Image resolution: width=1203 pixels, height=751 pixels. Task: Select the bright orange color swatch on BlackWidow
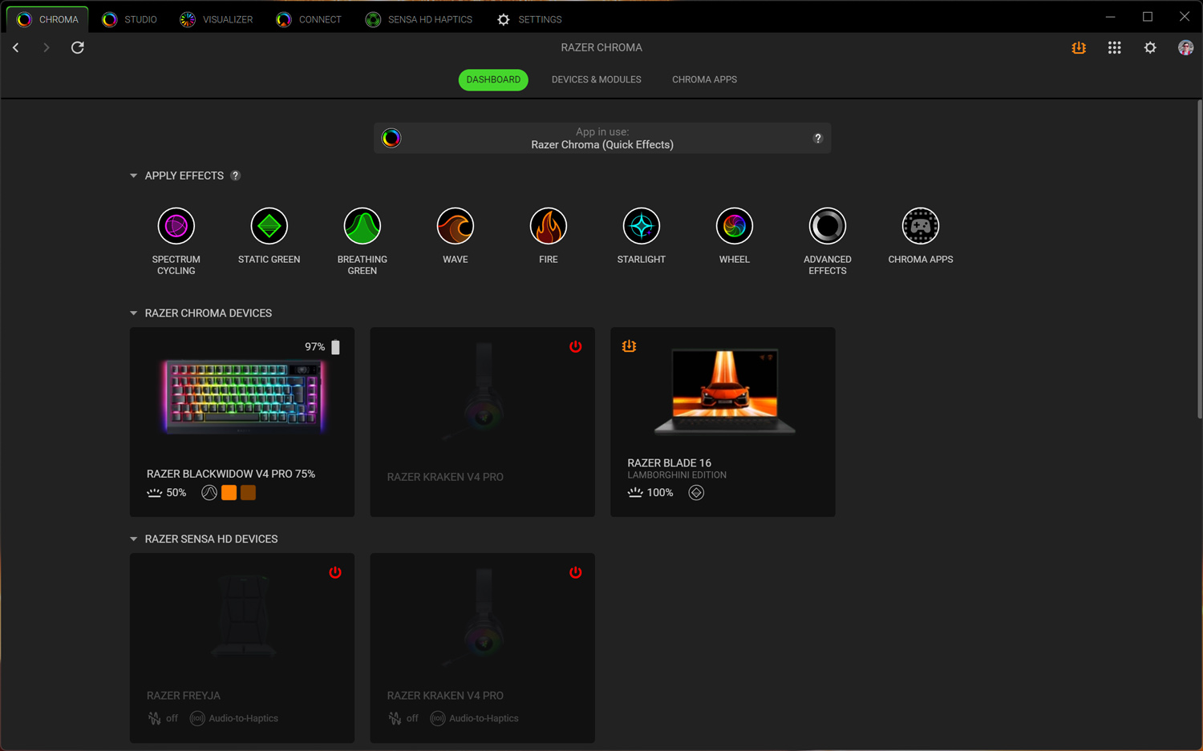coord(229,492)
